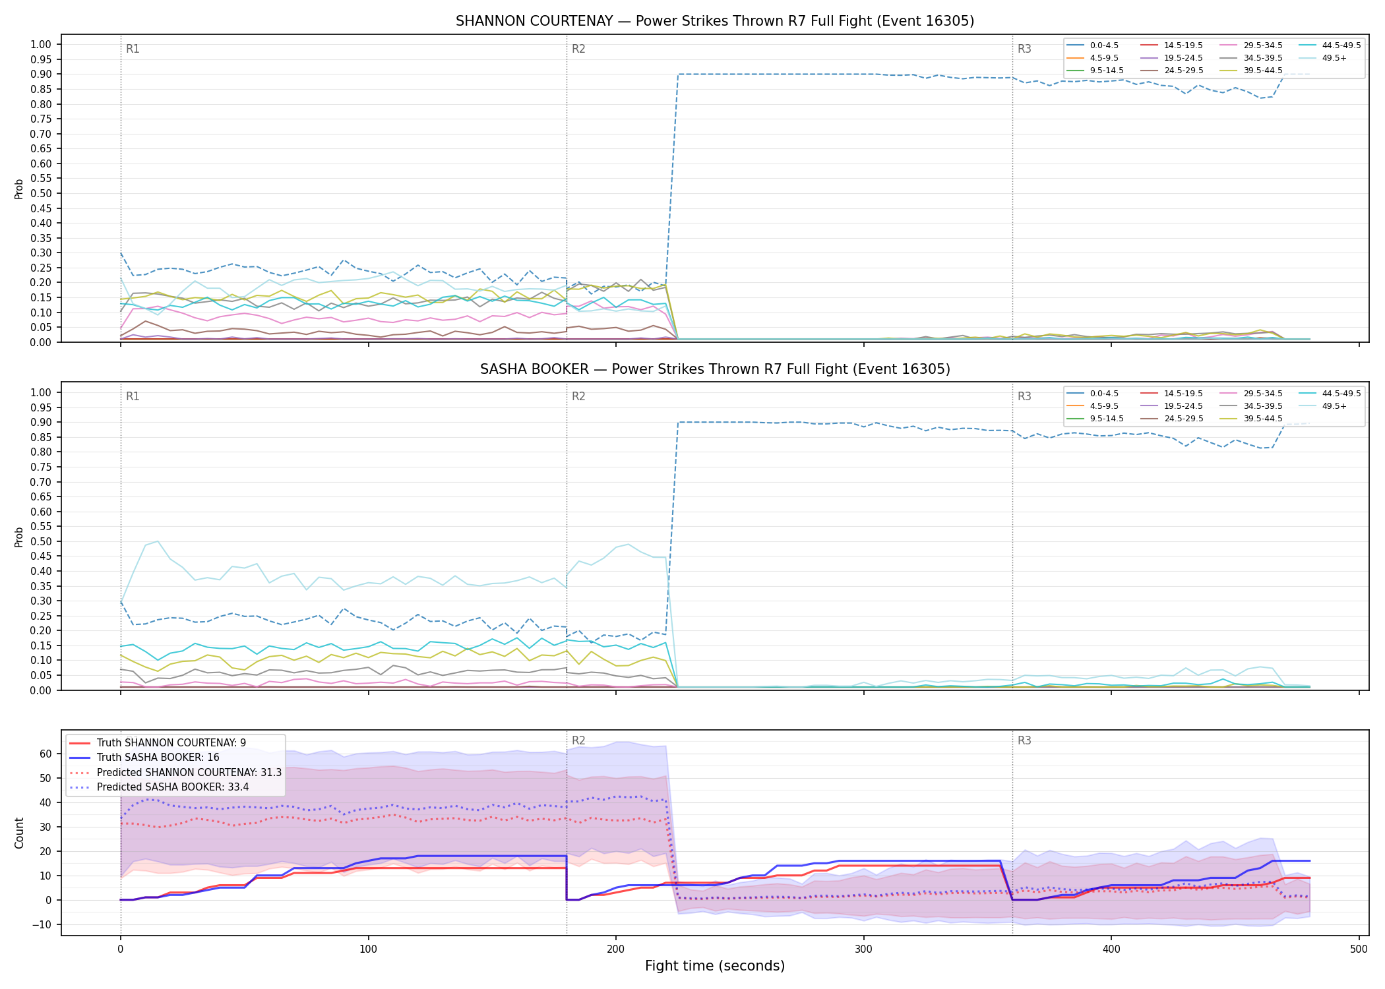1385x989 pixels.
Task: Click the SHANNON COURTENAY Power Strikes chart title
Action: tap(715, 21)
